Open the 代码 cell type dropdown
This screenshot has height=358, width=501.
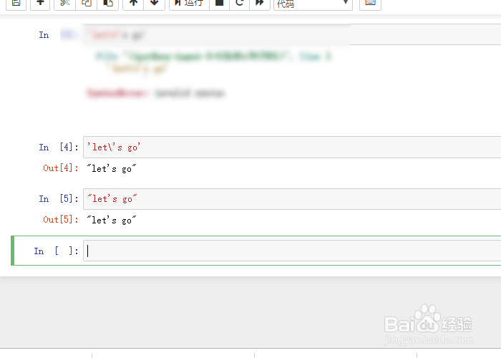pos(313,4)
